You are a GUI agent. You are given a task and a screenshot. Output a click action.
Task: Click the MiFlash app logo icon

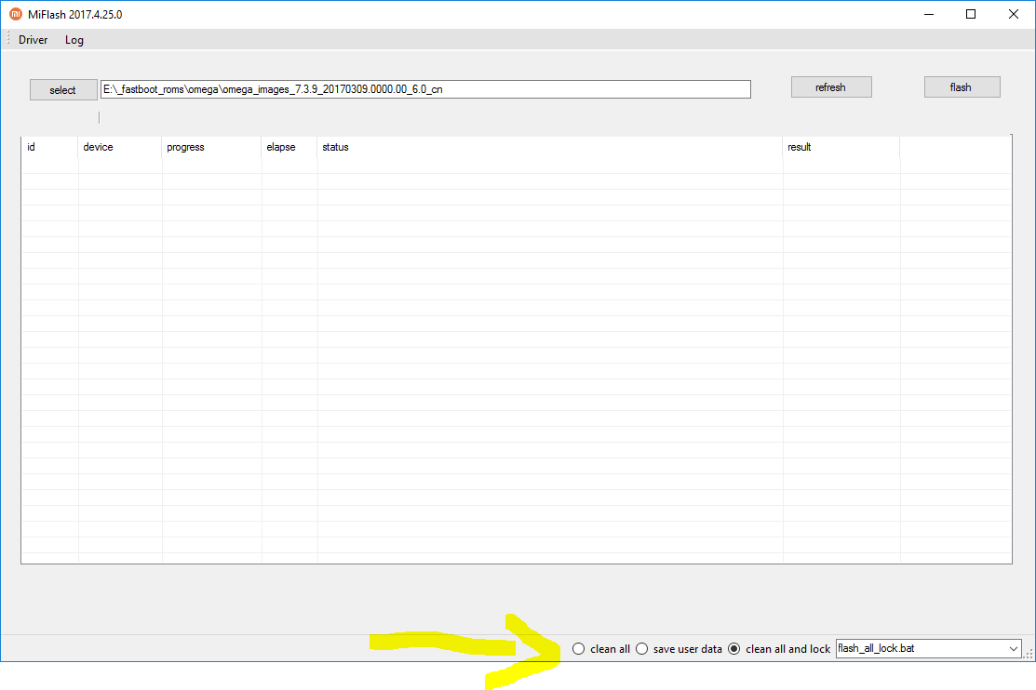pyautogui.click(x=15, y=14)
